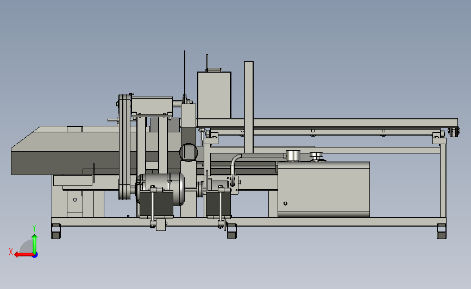This screenshot has height=289, width=471.
Task: Select the large hydraulic tank box
Action: click(324, 189)
